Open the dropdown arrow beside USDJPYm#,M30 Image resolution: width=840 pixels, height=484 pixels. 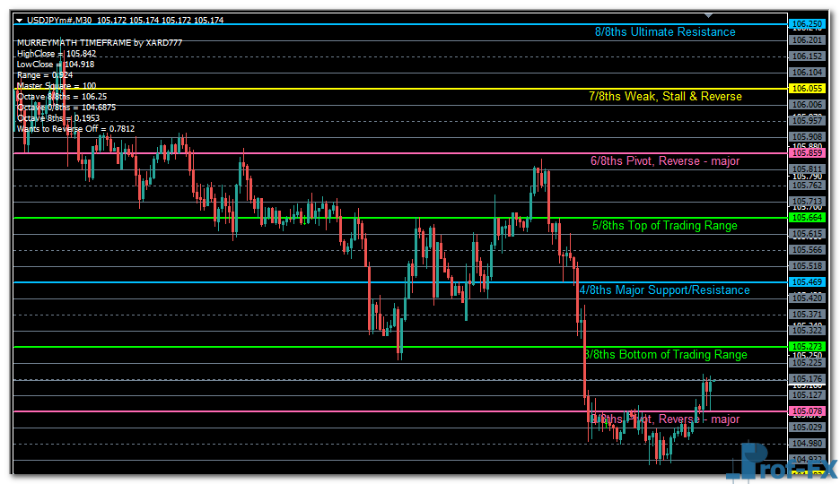tap(20, 20)
